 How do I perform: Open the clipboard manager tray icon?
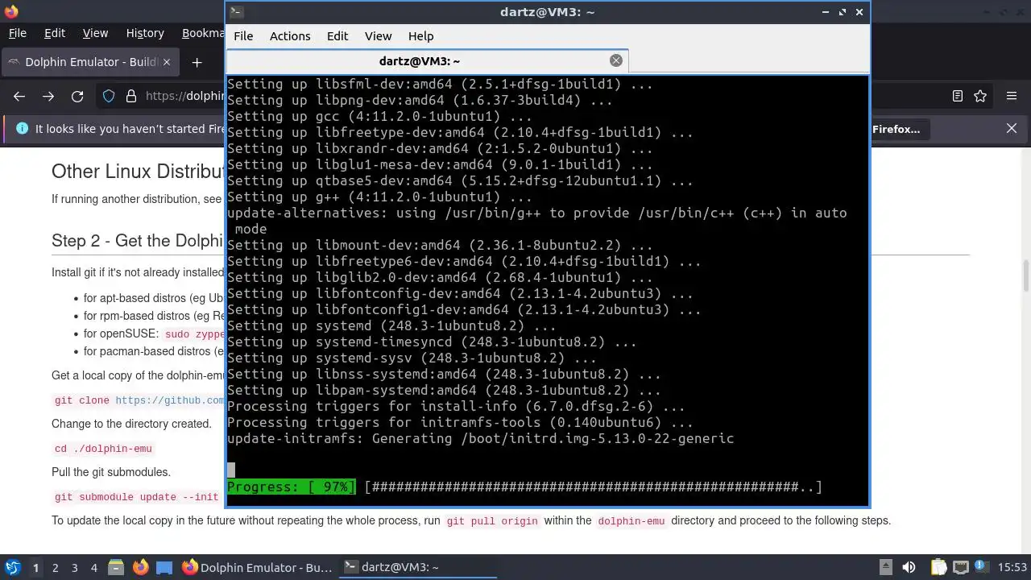(x=938, y=567)
